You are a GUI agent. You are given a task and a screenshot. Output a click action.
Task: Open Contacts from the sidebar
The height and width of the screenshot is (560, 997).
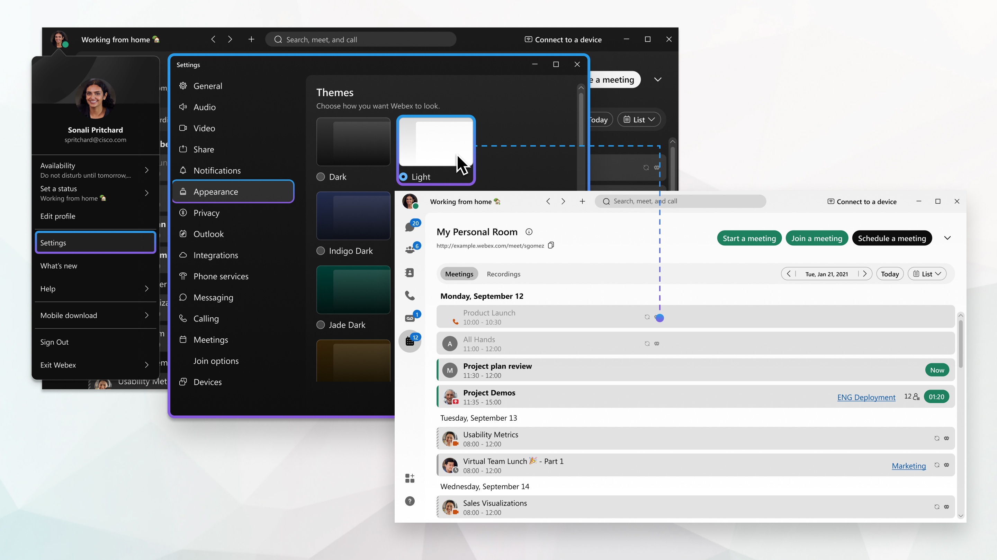(x=410, y=272)
